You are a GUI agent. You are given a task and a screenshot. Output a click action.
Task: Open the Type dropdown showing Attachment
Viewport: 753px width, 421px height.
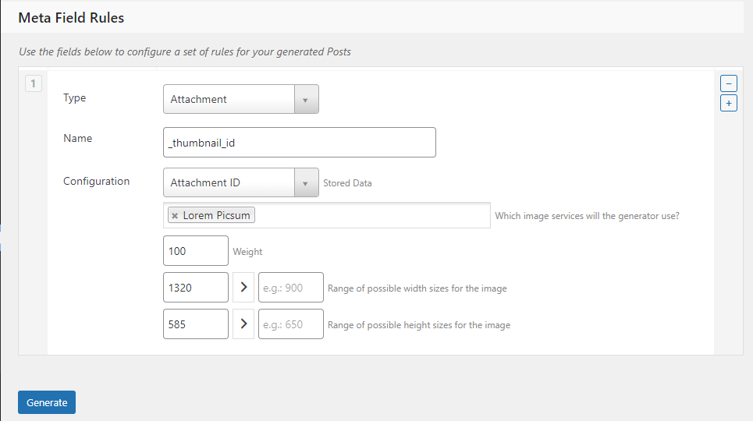coord(240,100)
